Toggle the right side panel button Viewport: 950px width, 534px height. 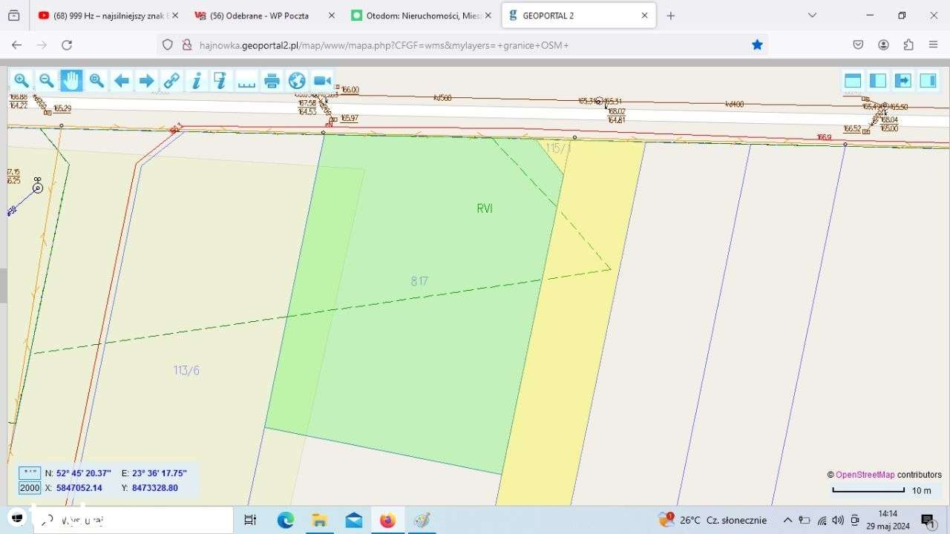[x=928, y=81]
